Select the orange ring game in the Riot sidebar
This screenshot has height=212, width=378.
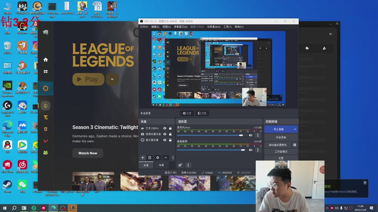coord(45,89)
